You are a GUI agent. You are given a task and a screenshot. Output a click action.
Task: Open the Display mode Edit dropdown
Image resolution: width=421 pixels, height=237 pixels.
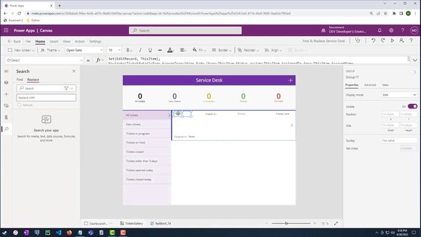(x=399, y=95)
